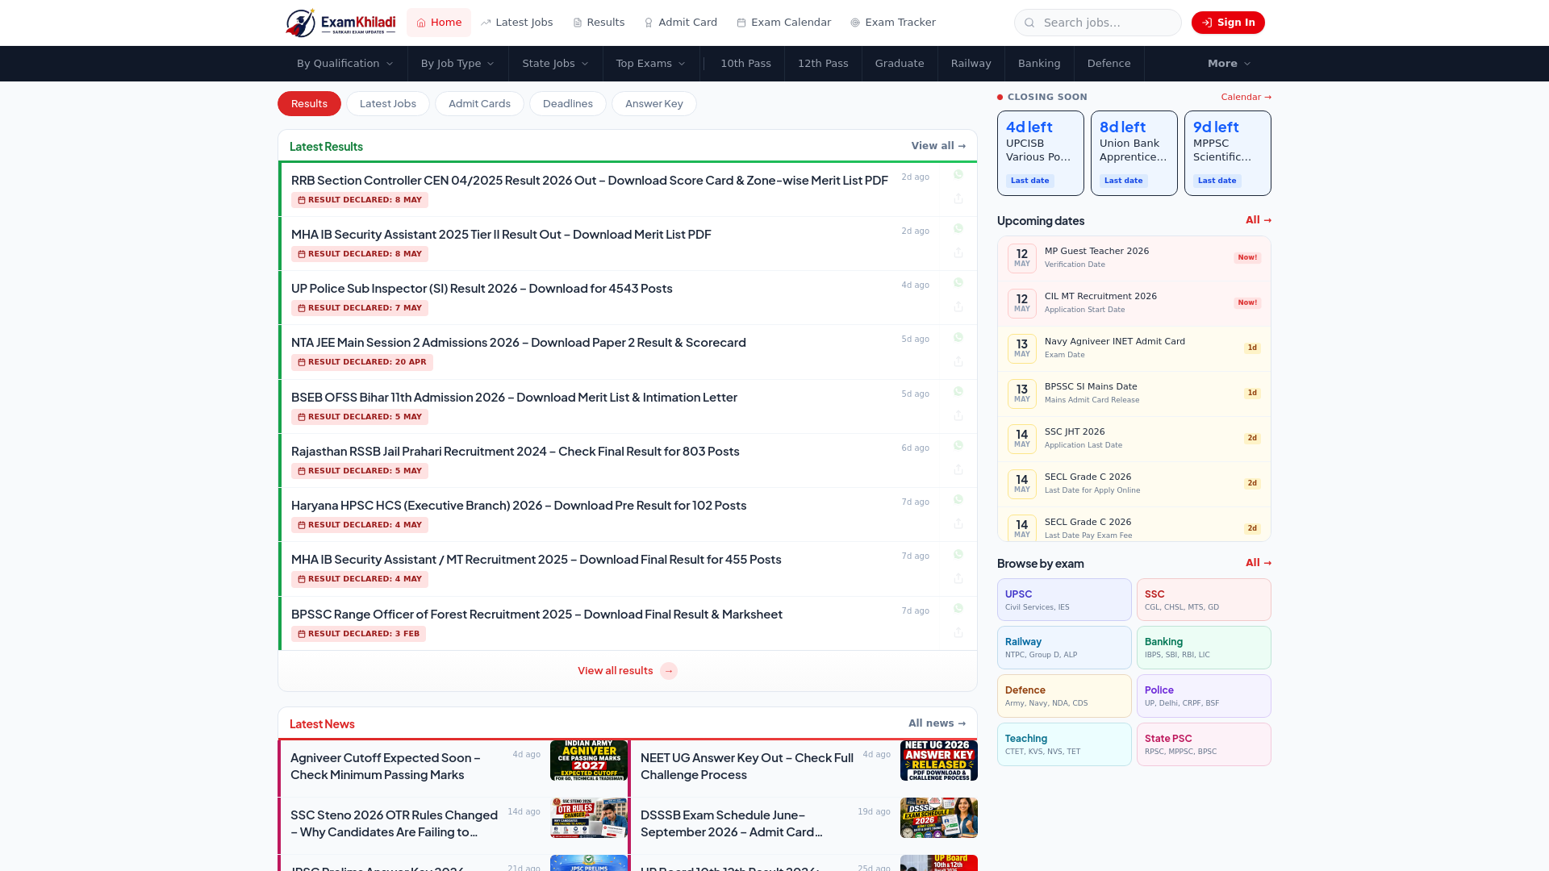Click the arrow circle beside View all results
This screenshot has height=871, width=1549.
click(669, 671)
